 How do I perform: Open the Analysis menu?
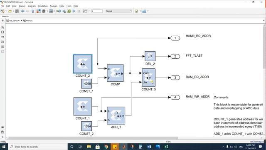click(54, 6)
